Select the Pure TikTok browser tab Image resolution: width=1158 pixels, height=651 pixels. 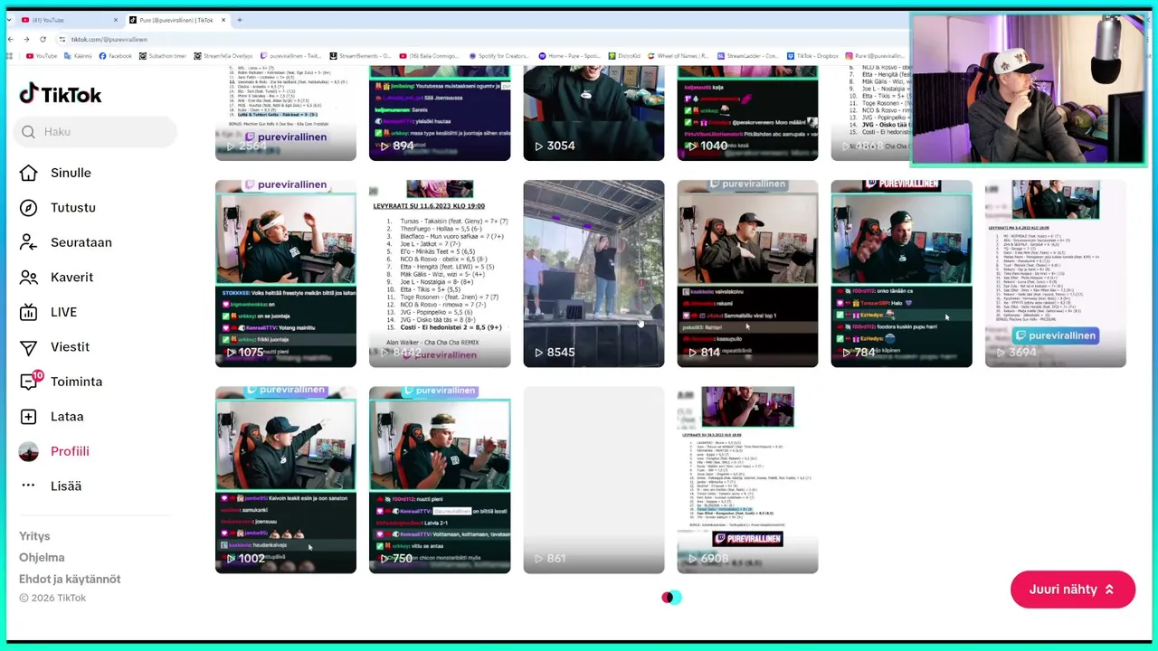(x=177, y=20)
